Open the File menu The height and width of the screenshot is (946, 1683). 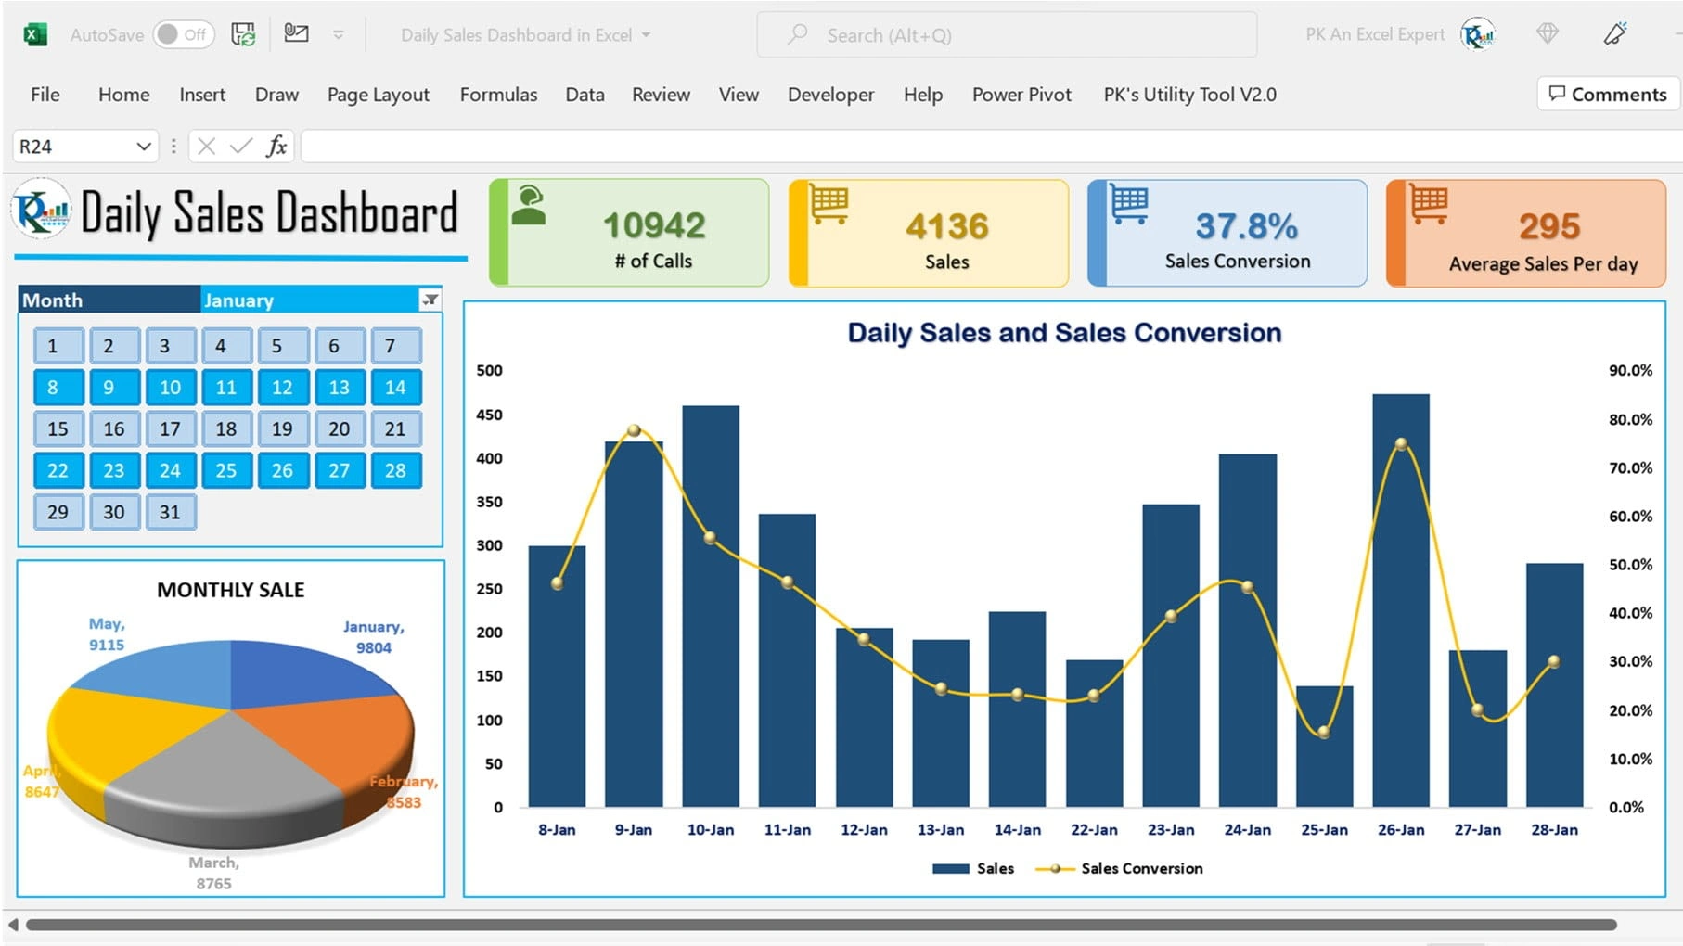(x=45, y=95)
